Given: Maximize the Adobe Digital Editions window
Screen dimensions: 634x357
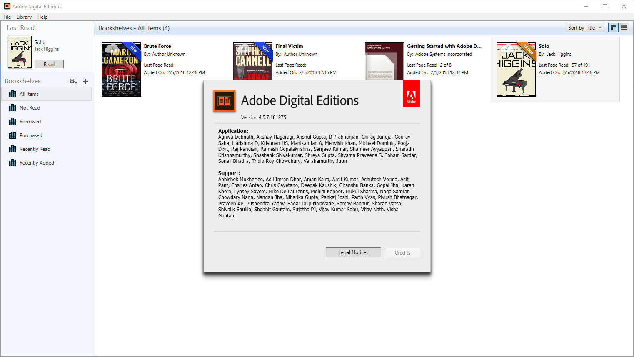Looking at the screenshot, I should coord(605,6).
